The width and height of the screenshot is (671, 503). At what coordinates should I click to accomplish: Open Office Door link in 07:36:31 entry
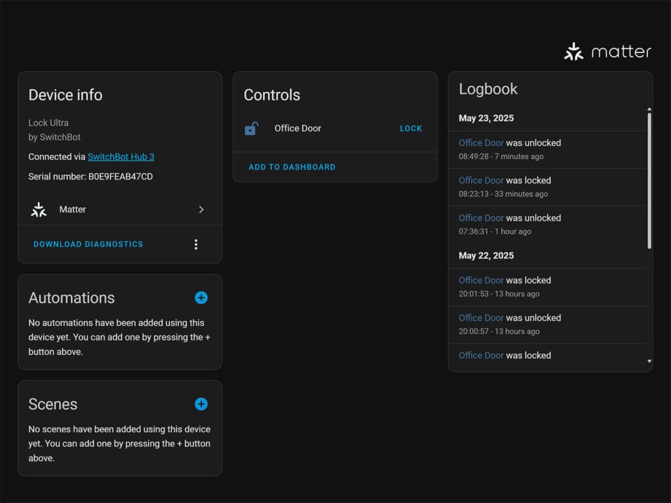pos(481,218)
